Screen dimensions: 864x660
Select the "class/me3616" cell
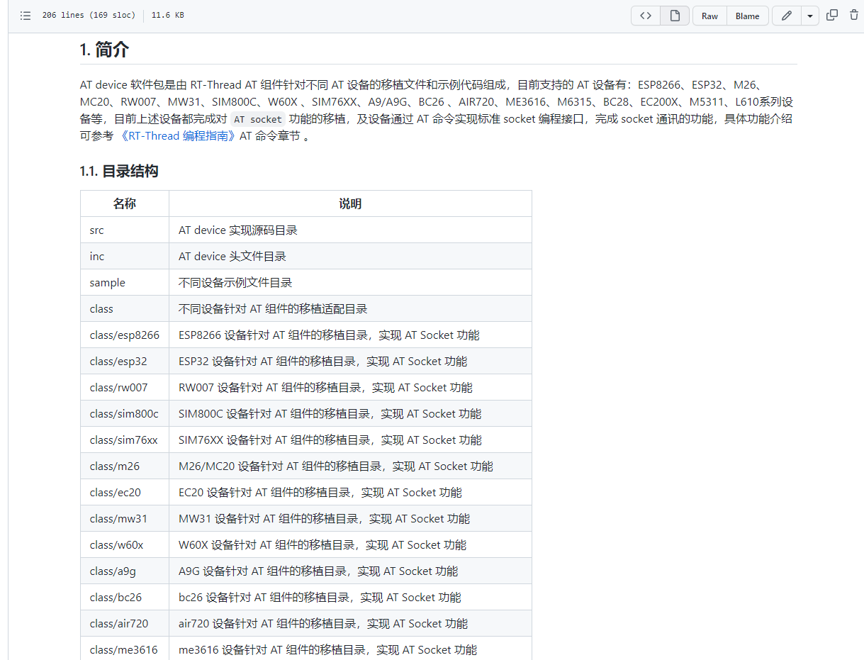tap(125, 649)
